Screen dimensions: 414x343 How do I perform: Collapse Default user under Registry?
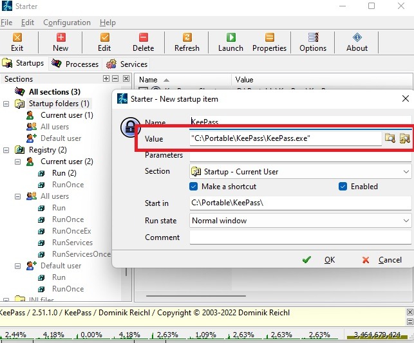point(17,266)
